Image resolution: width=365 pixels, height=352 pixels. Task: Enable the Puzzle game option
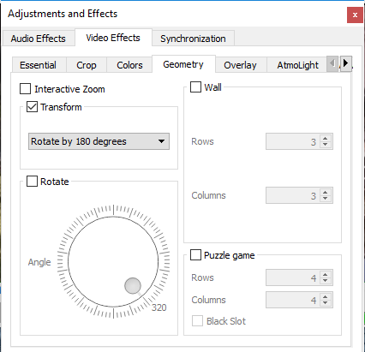(x=195, y=254)
